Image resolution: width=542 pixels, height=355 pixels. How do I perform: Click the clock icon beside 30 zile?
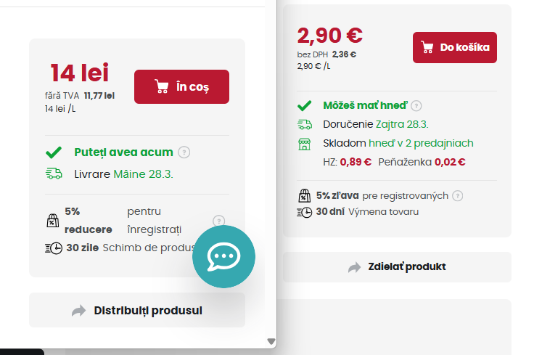tap(54, 248)
